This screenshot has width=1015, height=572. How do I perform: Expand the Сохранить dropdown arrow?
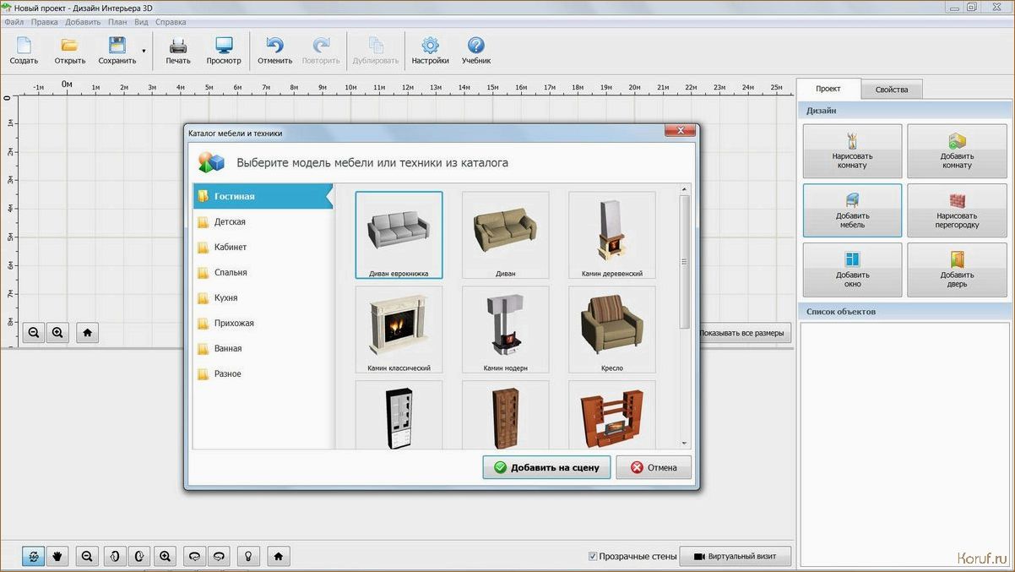click(x=144, y=51)
